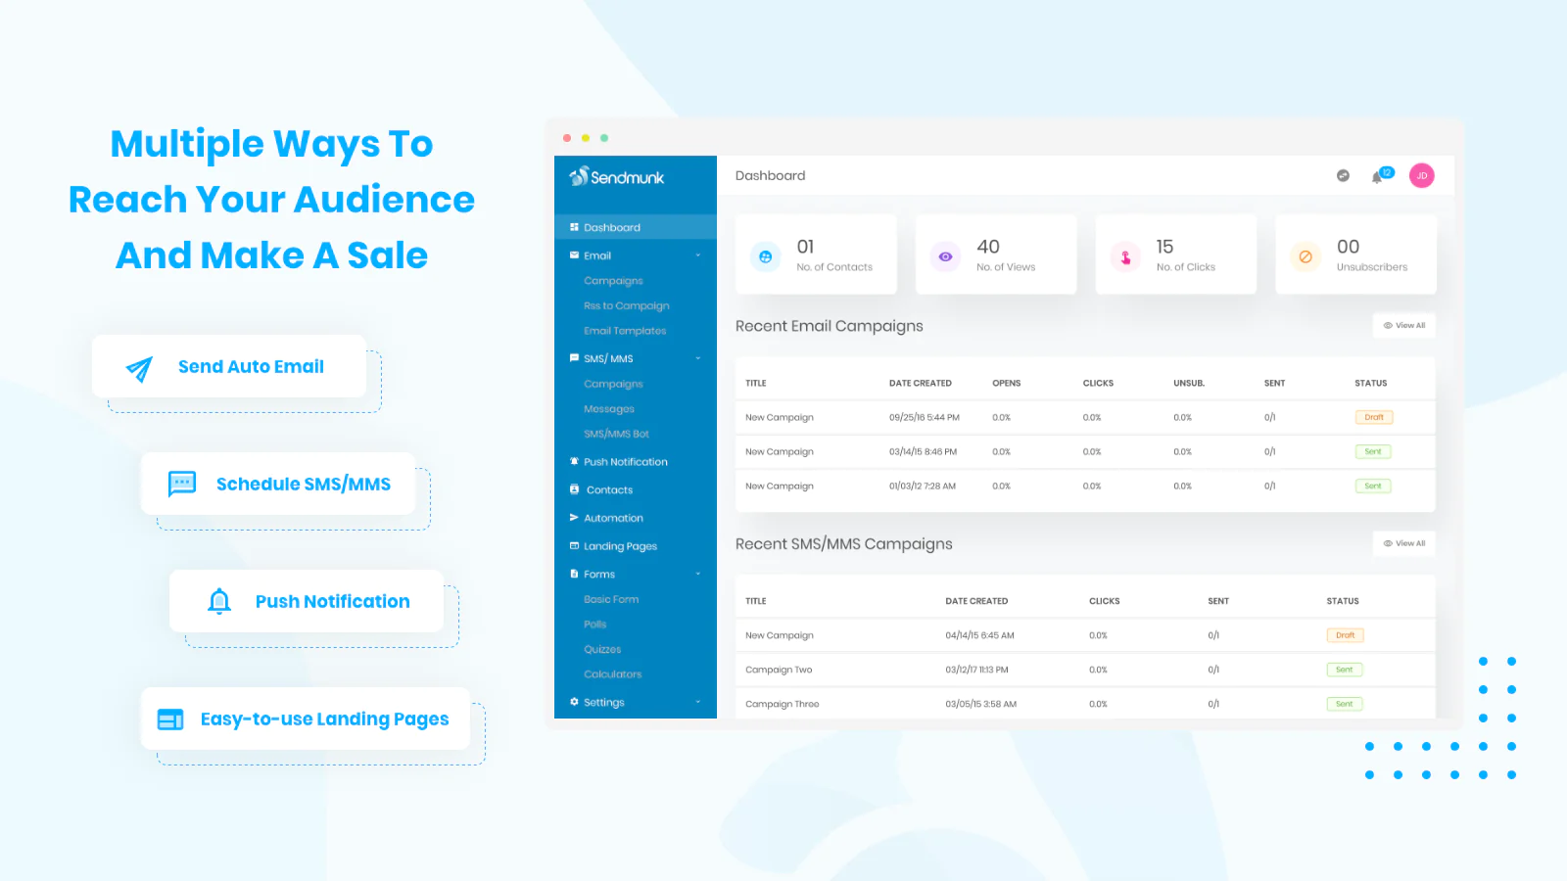Click the No. of Contacts card icon
Screen dimensions: 1567x881
pos(765,256)
